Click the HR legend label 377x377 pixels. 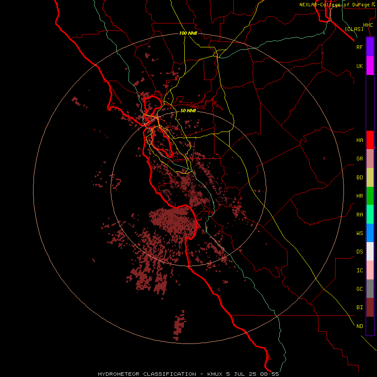pyautogui.click(x=359, y=196)
